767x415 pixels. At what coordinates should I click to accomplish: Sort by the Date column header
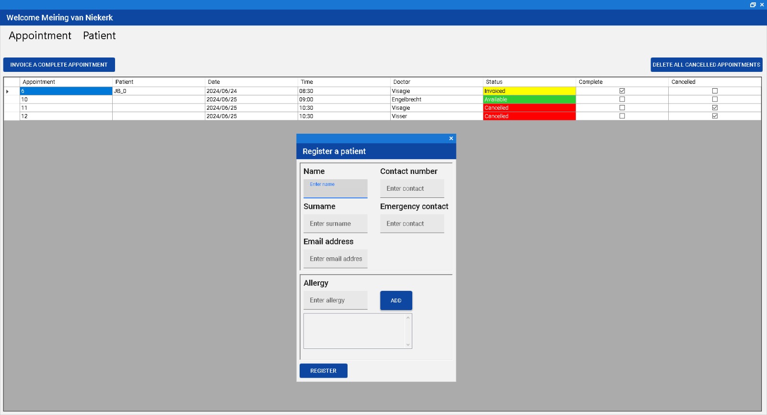(x=251, y=82)
